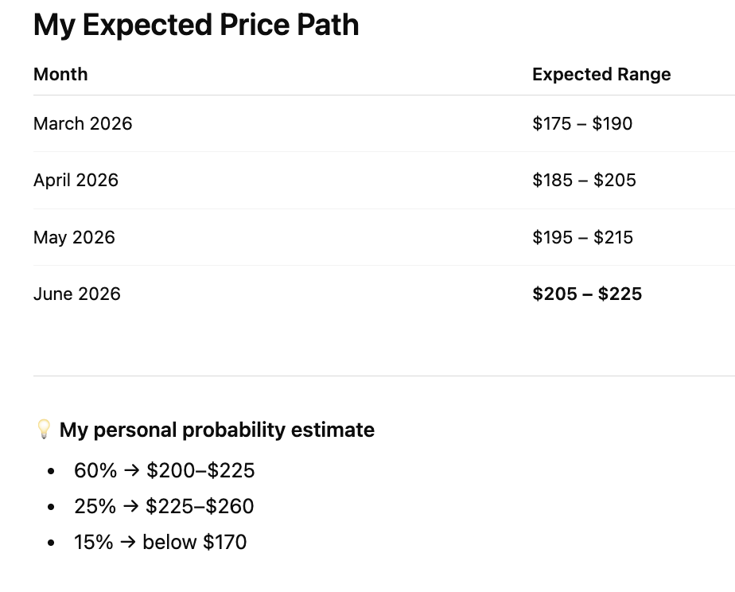Click the "60% → $200–$225" bullet text
The height and width of the screenshot is (592, 735).
[x=164, y=471]
